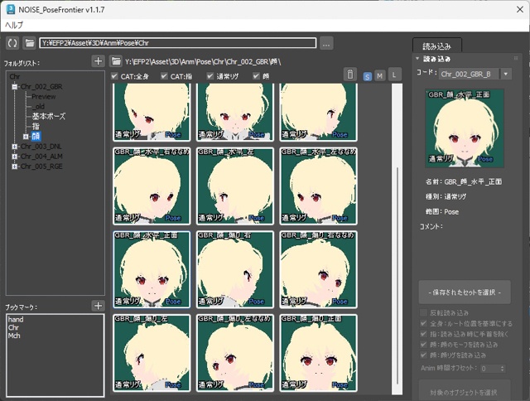
Task: Collapse the 読み込み rollout triangle
Action: click(417, 59)
